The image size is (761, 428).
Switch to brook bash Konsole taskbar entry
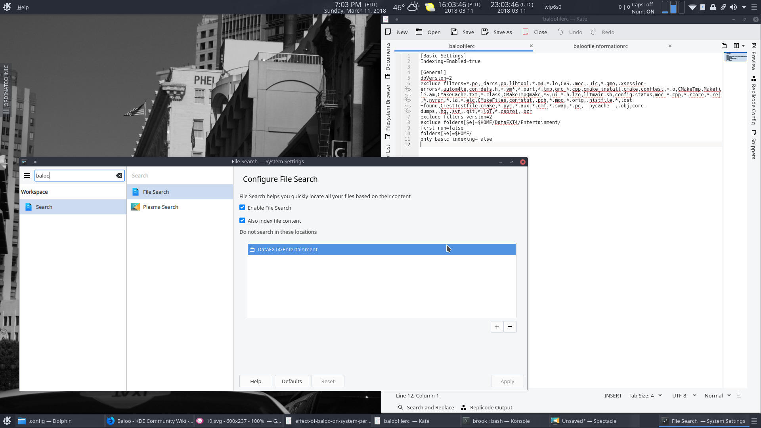[x=505, y=421]
